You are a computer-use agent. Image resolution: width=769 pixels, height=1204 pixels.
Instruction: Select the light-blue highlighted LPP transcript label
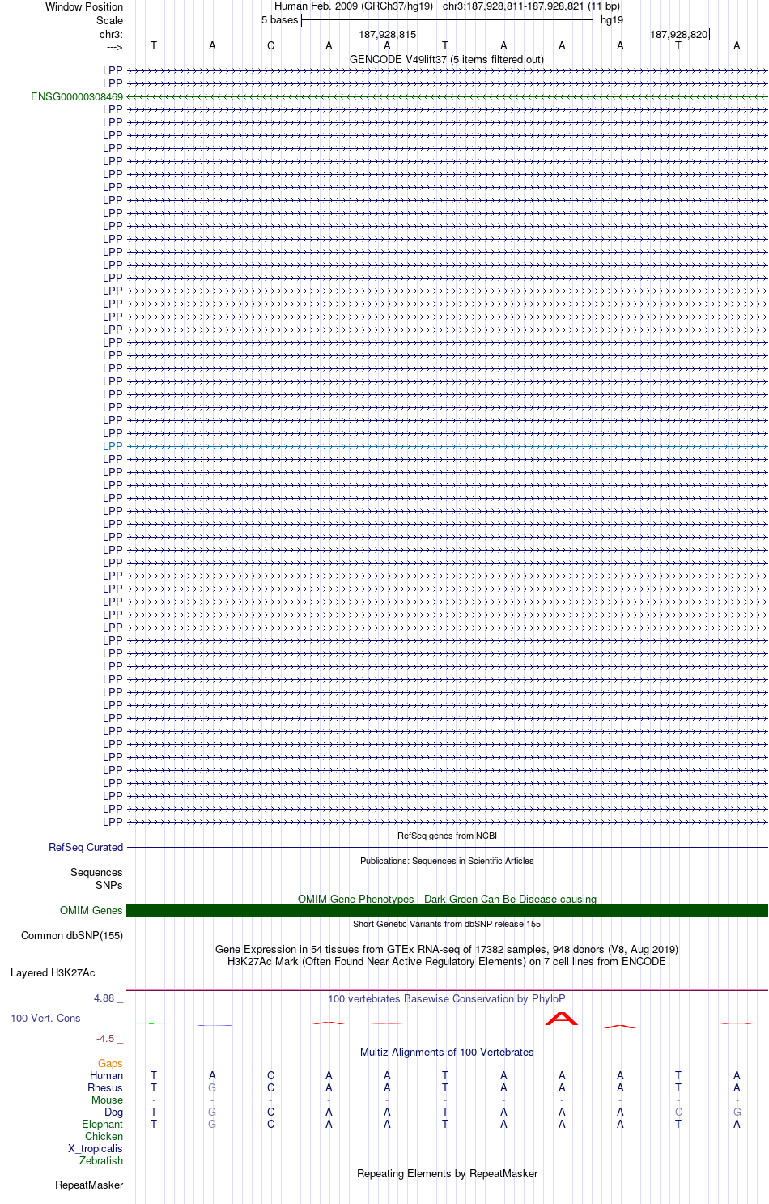(113, 446)
